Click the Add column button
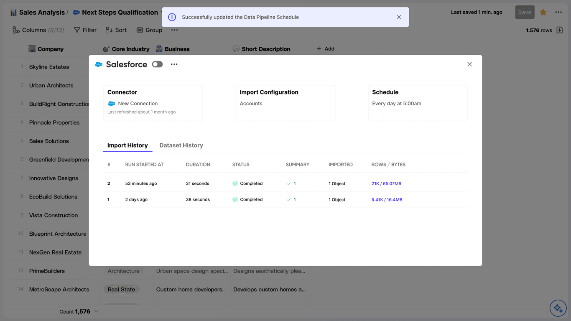The image size is (571, 321). [325, 49]
